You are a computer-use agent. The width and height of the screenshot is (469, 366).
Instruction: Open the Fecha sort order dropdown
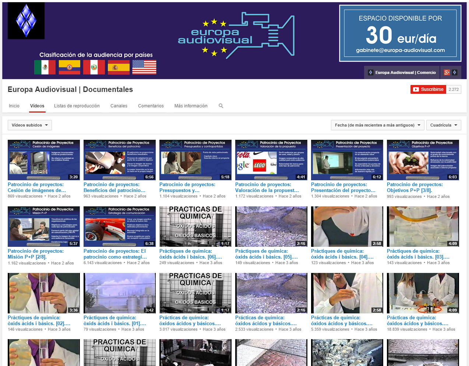point(378,125)
